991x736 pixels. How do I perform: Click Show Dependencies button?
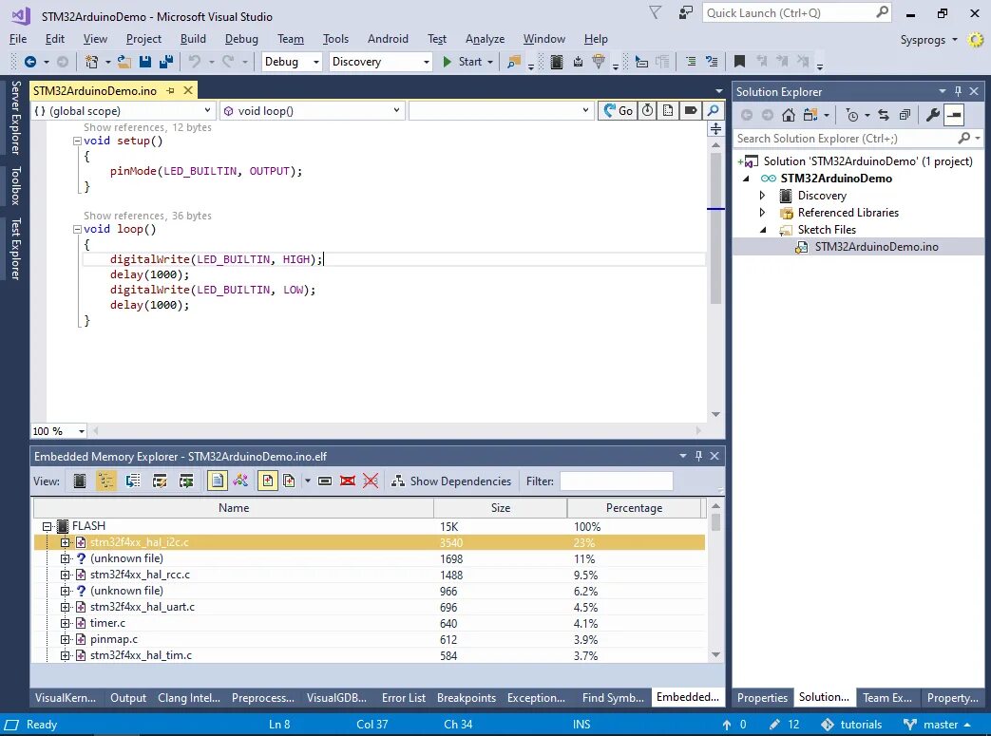(451, 481)
